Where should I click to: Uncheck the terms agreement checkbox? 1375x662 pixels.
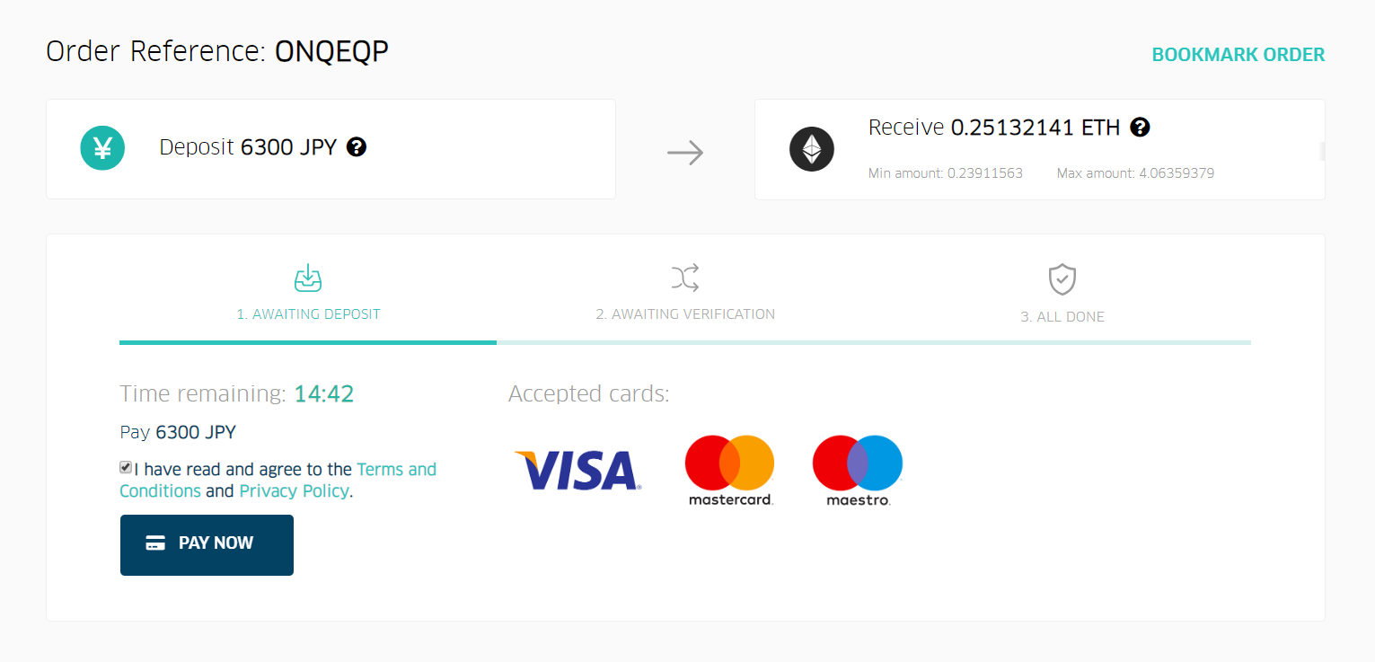(126, 467)
